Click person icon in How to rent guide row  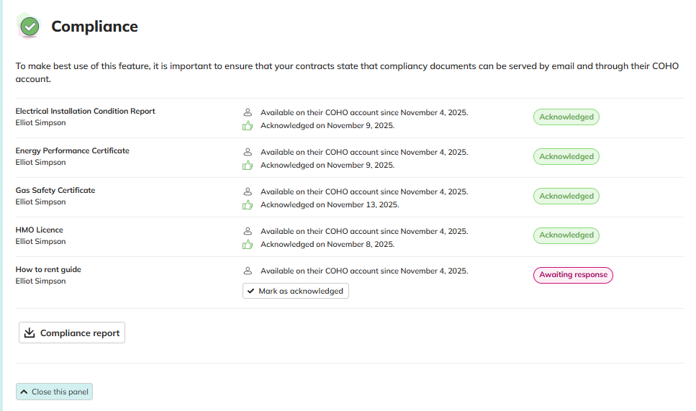pyautogui.click(x=248, y=271)
